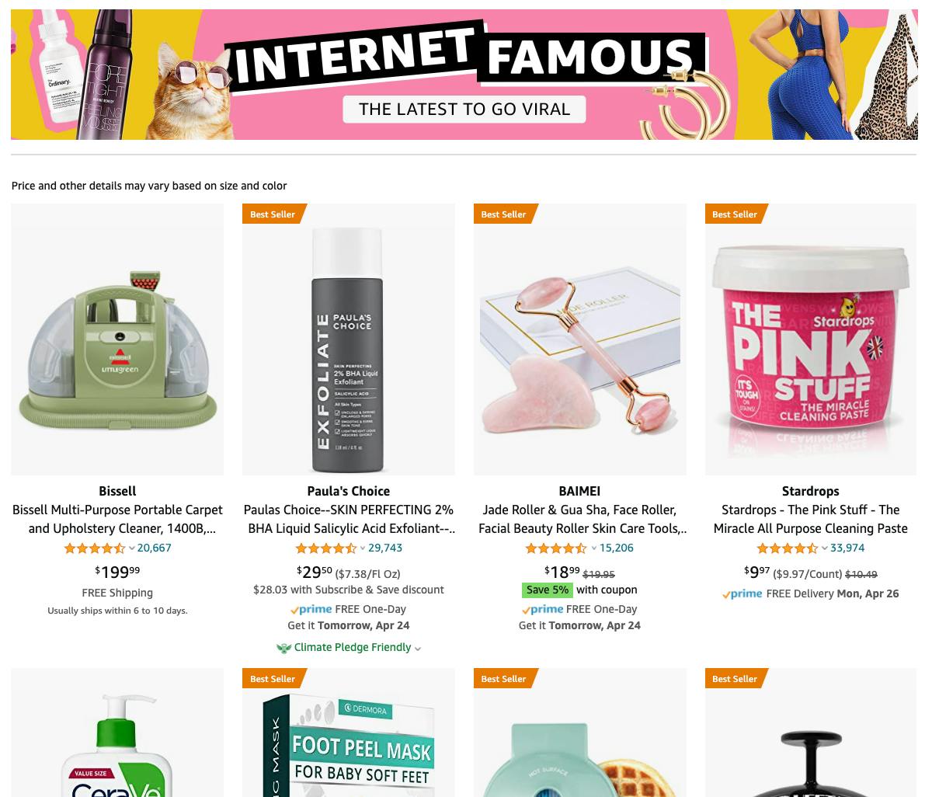Click the Best Seller badge on the jade roller
The height and width of the screenshot is (797, 932).
(503, 214)
